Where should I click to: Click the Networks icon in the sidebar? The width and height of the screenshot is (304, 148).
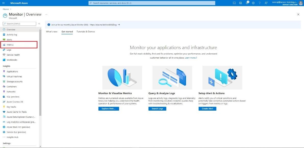(x=4, y=92)
